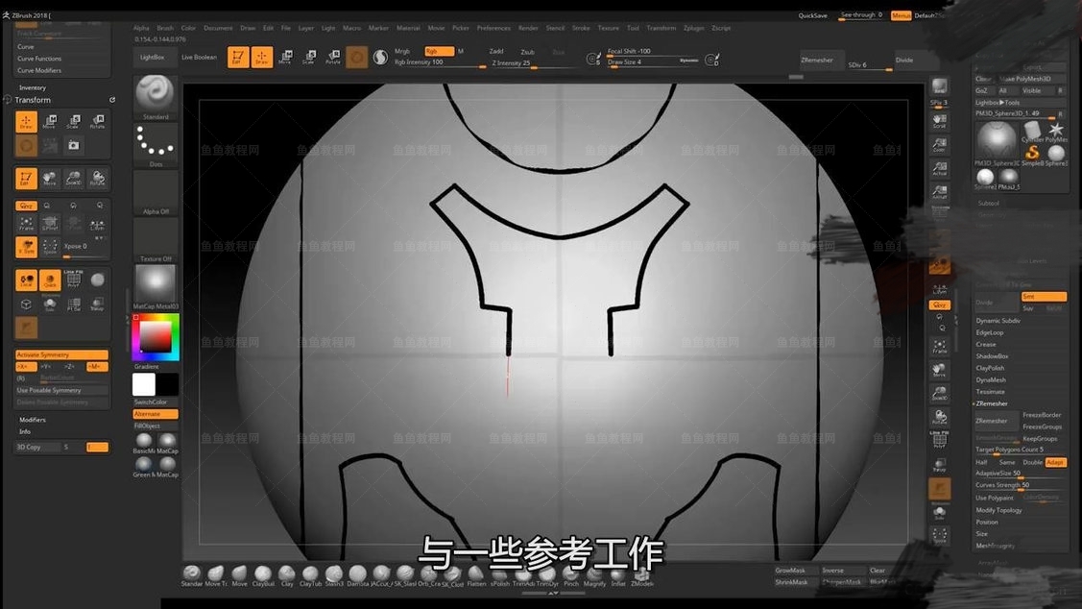Adjust the Z Intensity slider
Image resolution: width=1082 pixels, height=609 pixels.
tap(535, 62)
